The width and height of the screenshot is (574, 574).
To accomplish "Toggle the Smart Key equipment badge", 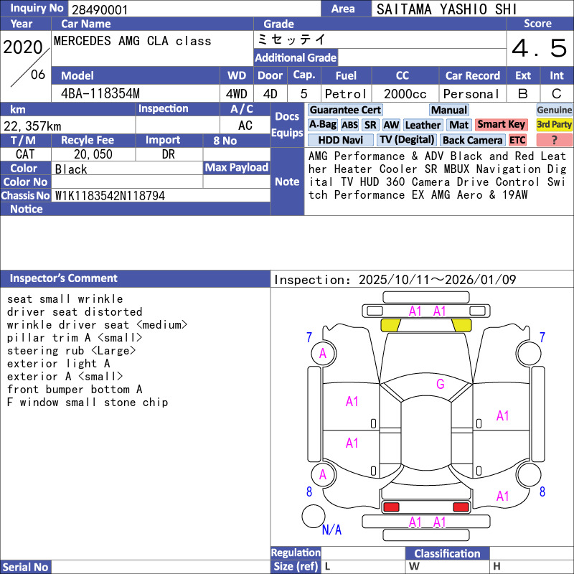I will pos(501,125).
